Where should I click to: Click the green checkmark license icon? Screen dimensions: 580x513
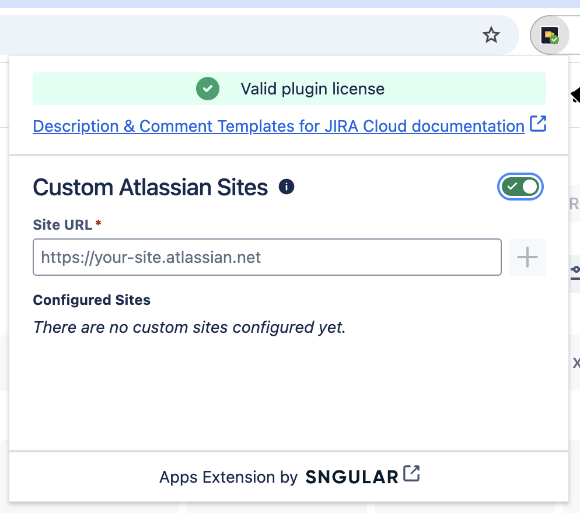click(207, 89)
